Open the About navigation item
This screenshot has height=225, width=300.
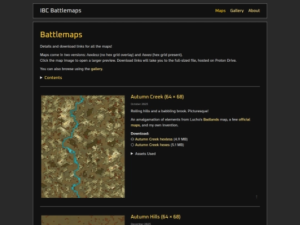(254, 11)
